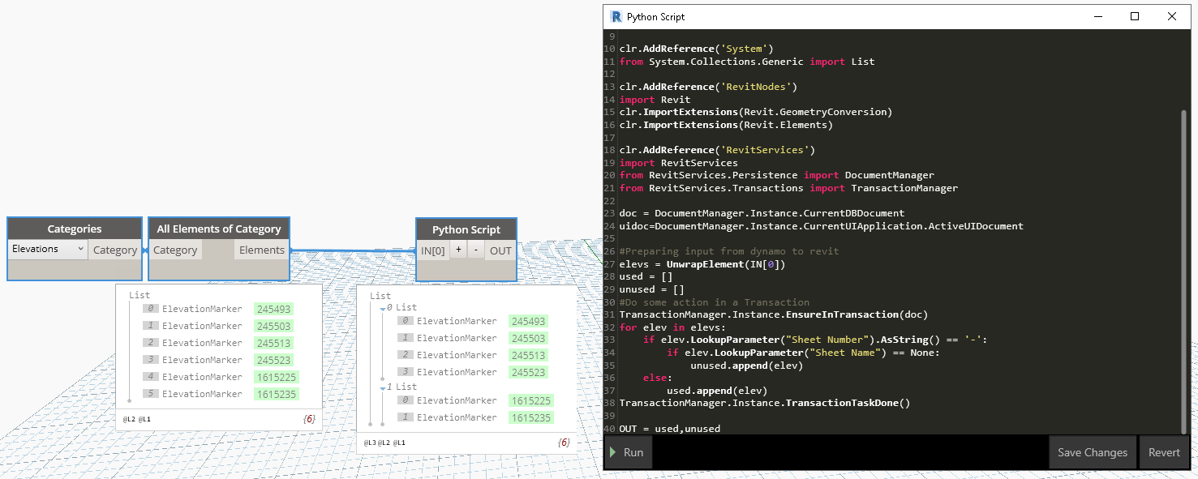Click the Elements output port

click(262, 250)
